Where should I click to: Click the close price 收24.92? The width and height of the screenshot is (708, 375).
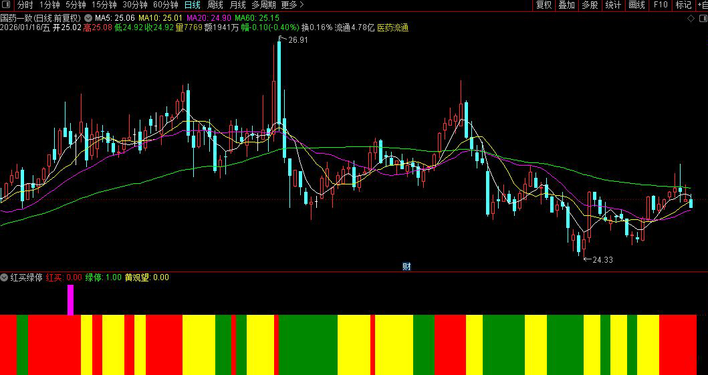tap(159, 27)
